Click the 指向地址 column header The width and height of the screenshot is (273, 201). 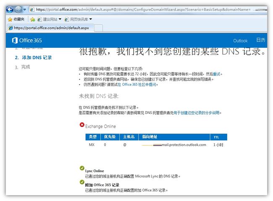point(174,137)
